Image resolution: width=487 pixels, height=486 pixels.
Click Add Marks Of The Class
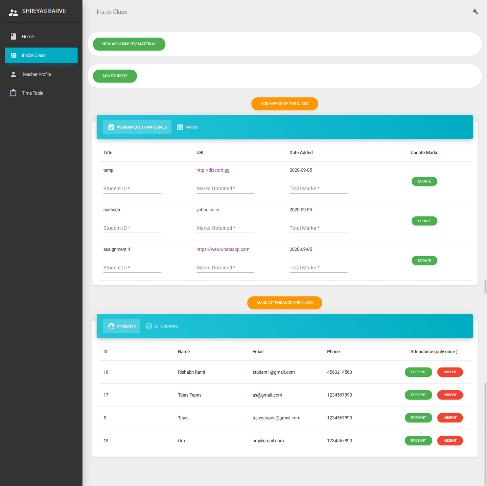(285, 104)
